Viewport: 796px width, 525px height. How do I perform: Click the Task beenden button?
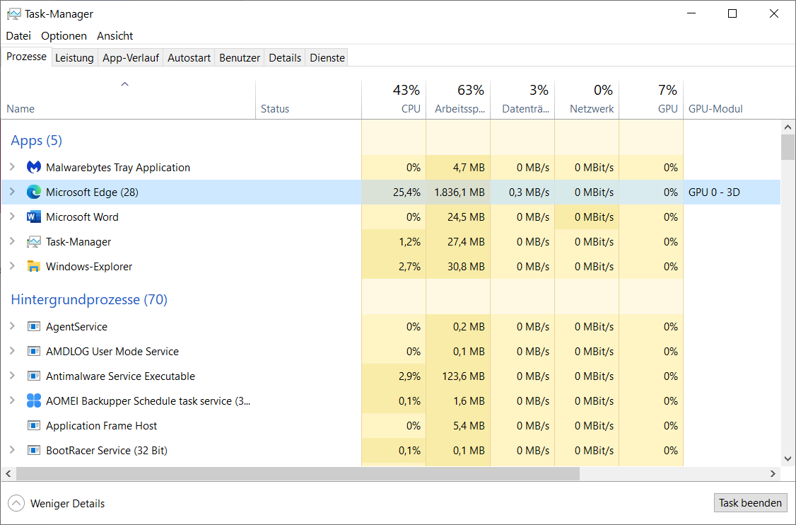click(x=750, y=502)
